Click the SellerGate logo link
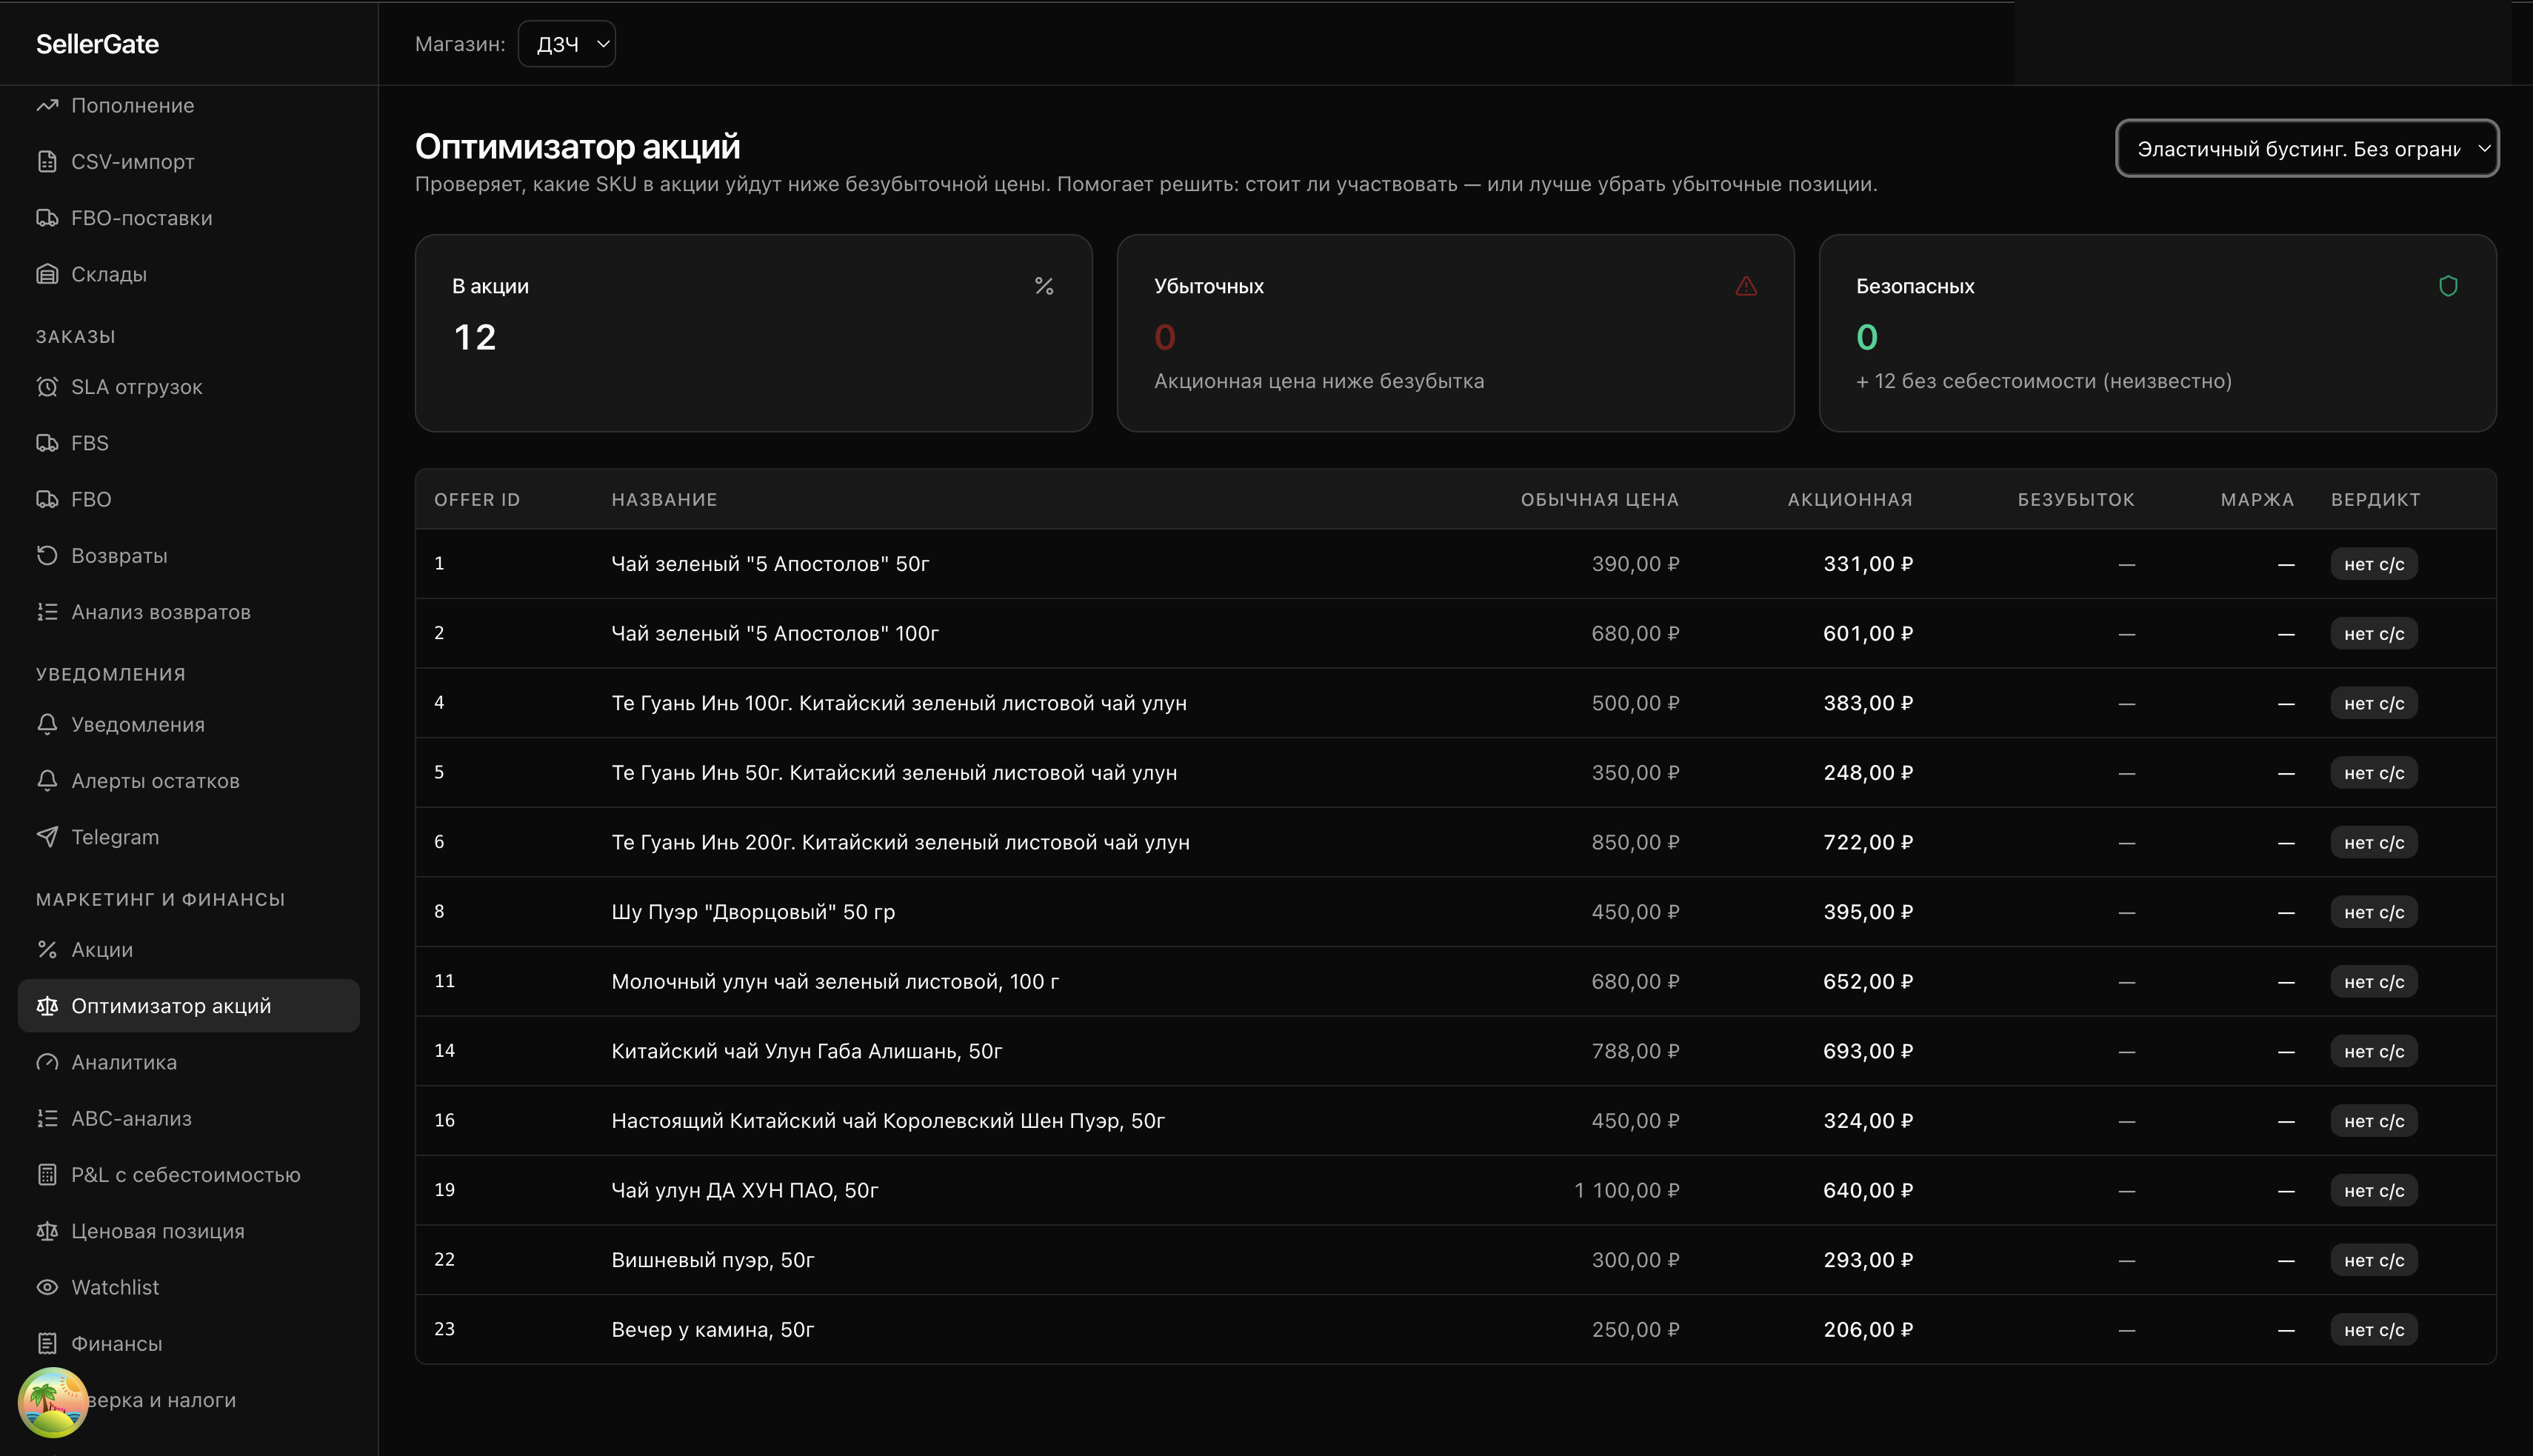Viewport: 2533px width, 1456px height. click(97, 44)
